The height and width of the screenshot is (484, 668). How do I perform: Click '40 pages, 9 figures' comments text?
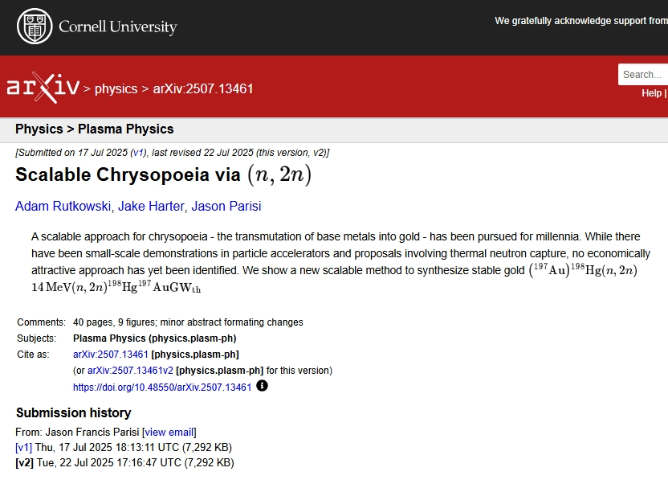pos(115,322)
